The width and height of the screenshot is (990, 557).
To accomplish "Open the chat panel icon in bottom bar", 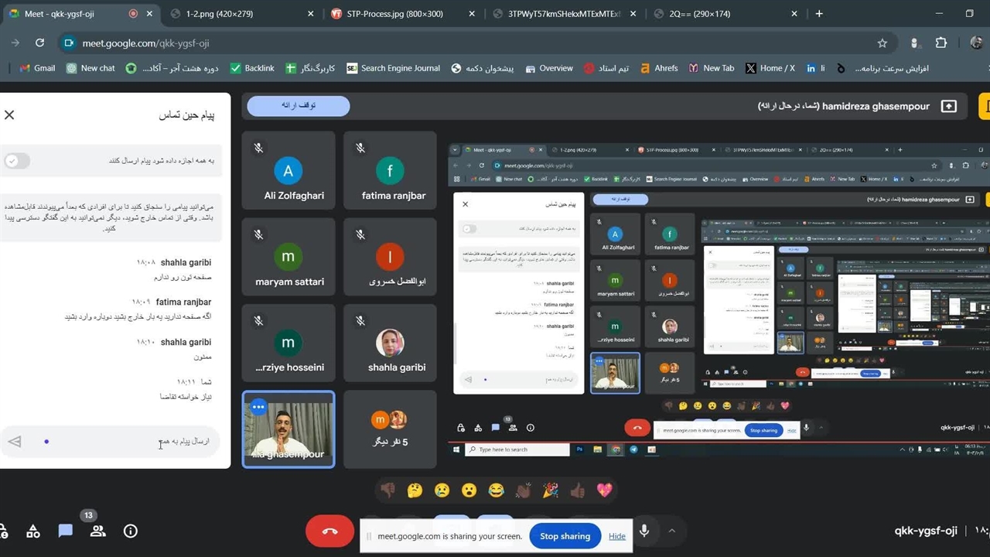I will pyautogui.click(x=65, y=531).
